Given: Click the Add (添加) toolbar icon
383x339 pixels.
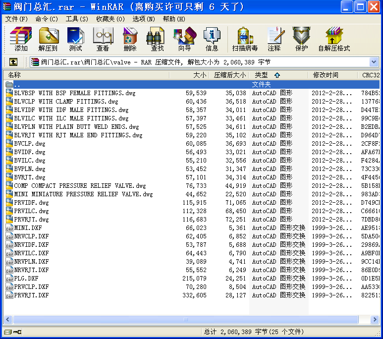Looking at the screenshot, I should pyautogui.click(x=21, y=39).
